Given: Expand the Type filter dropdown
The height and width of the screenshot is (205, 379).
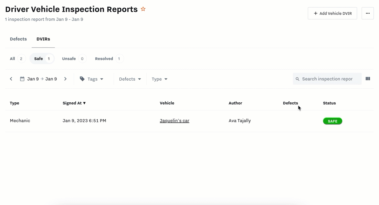Looking at the screenshot, I should (x=159, y=79).
